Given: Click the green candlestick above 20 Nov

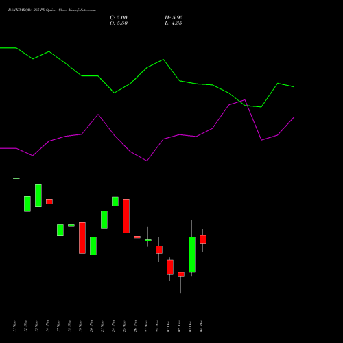Looking at the screenshot, I should coord(93,246).
